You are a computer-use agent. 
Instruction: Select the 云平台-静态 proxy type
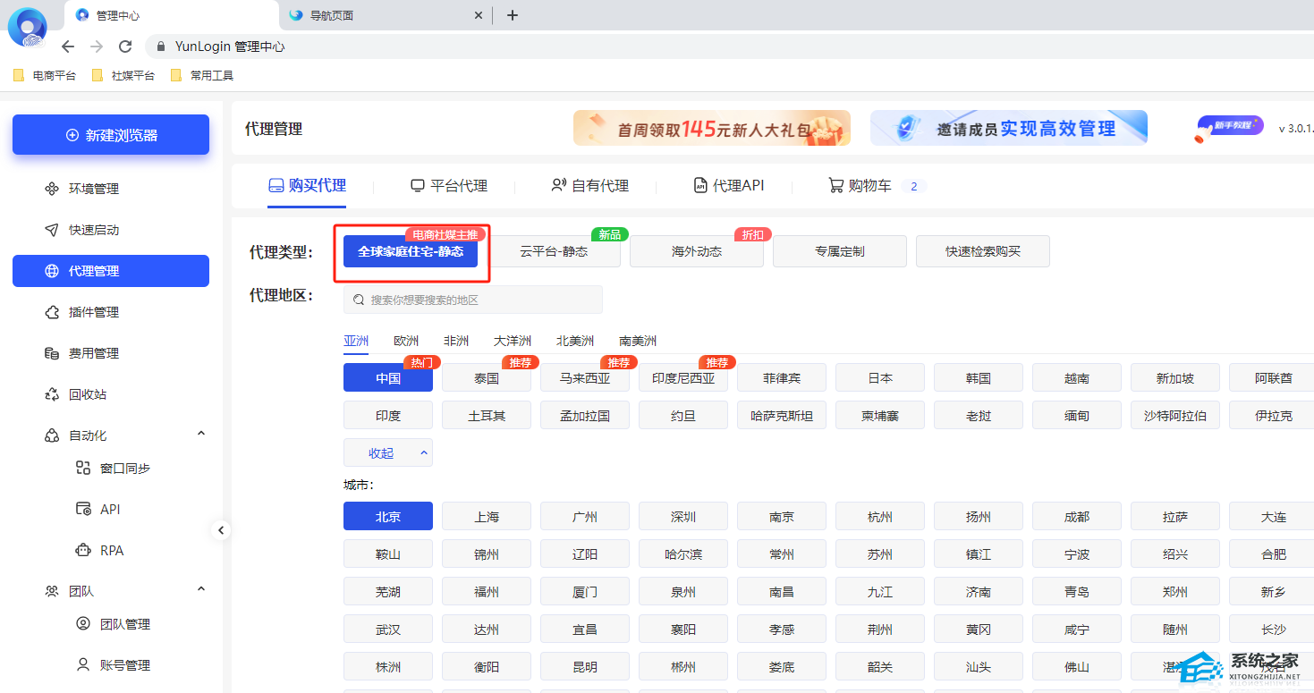554,251
